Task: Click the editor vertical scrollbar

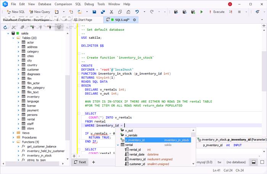Action: click(x=264, y=71)
